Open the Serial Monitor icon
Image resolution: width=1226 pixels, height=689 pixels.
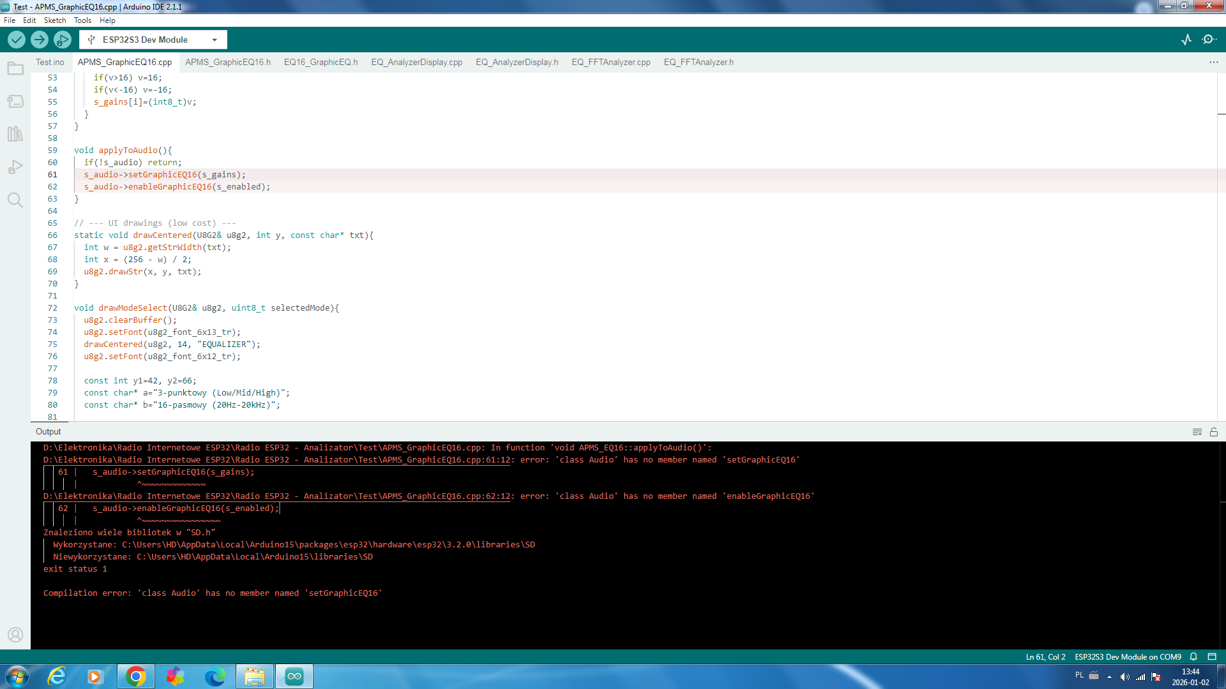pyautogui.click(x=1209, y=40)
